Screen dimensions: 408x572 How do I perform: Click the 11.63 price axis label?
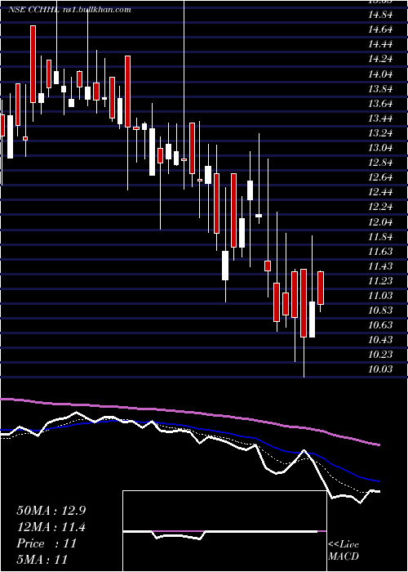click(x=381, y=252)
